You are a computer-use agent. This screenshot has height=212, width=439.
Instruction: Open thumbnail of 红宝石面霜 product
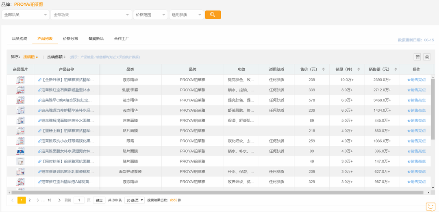[x=20, y=90]
